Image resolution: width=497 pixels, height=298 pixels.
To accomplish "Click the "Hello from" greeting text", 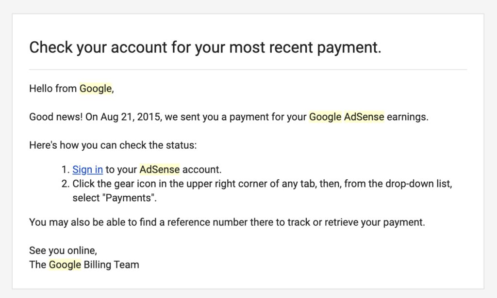I will tap(53, 89).
